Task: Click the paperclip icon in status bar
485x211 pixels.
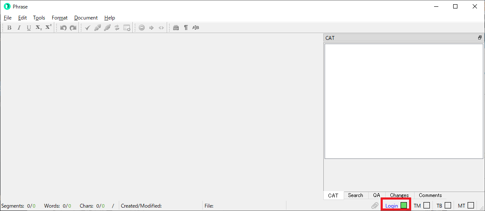Action: (375, 205)
